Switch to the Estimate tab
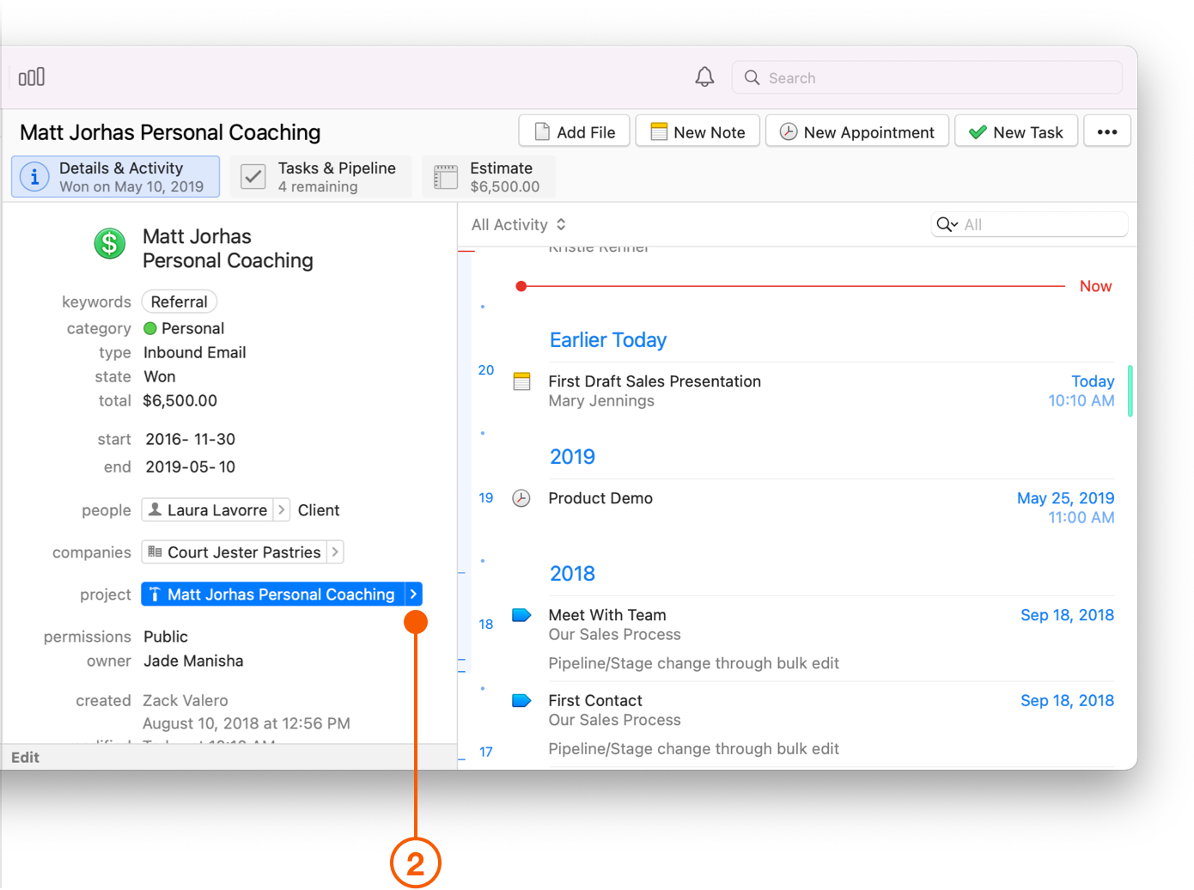Viewport: 1194px width, 890px height. point(488,177)
